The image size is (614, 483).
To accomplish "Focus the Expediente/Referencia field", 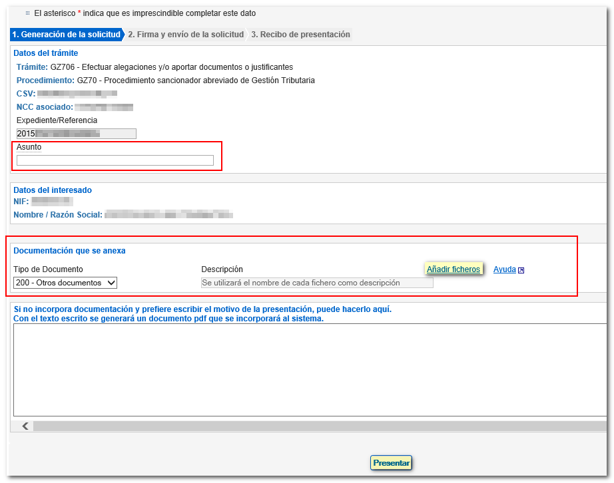I will [76, 134].
